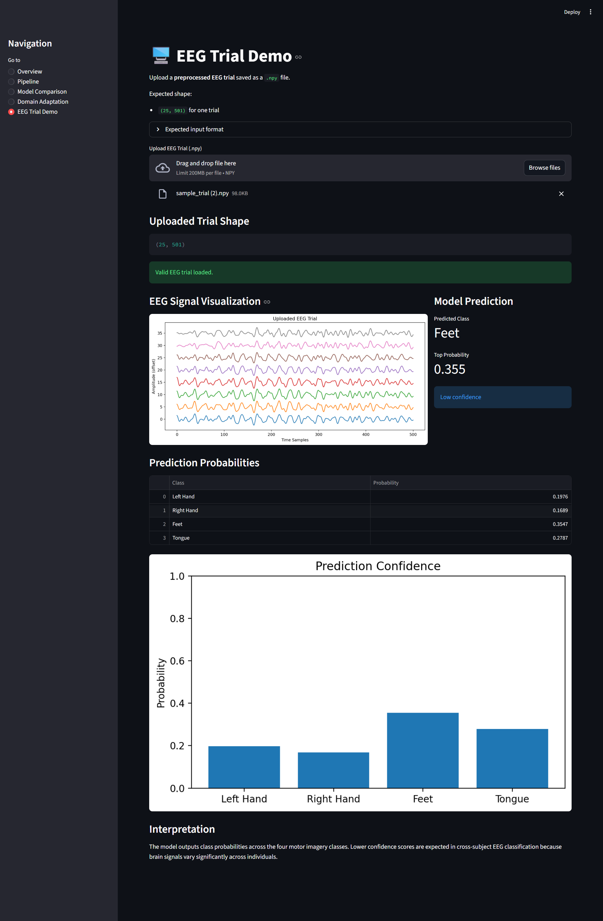Select the Left Hand table cell

click(269, 496)
